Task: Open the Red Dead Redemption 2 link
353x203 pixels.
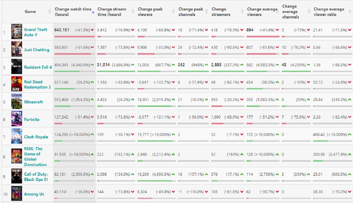Action: coord(38,84)
